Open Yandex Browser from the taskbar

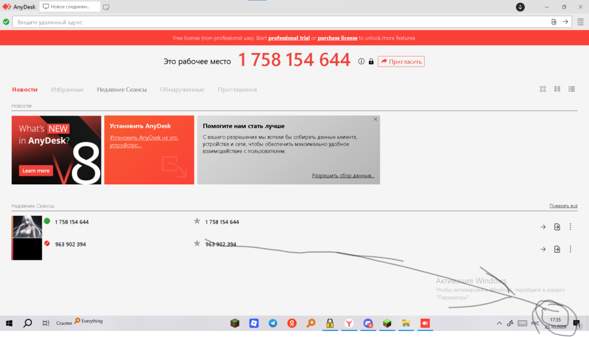click(349, 323)
